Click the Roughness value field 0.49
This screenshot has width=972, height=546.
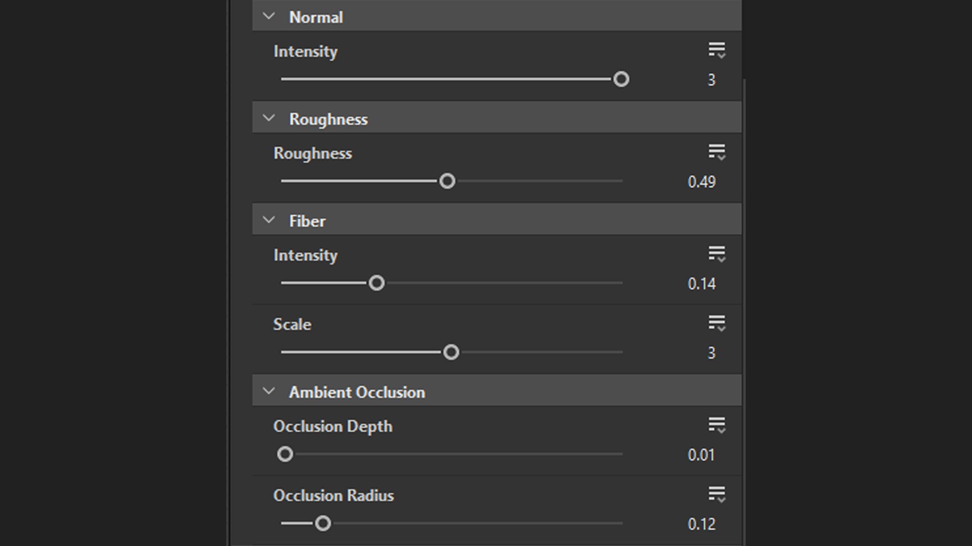click(701, 182)
